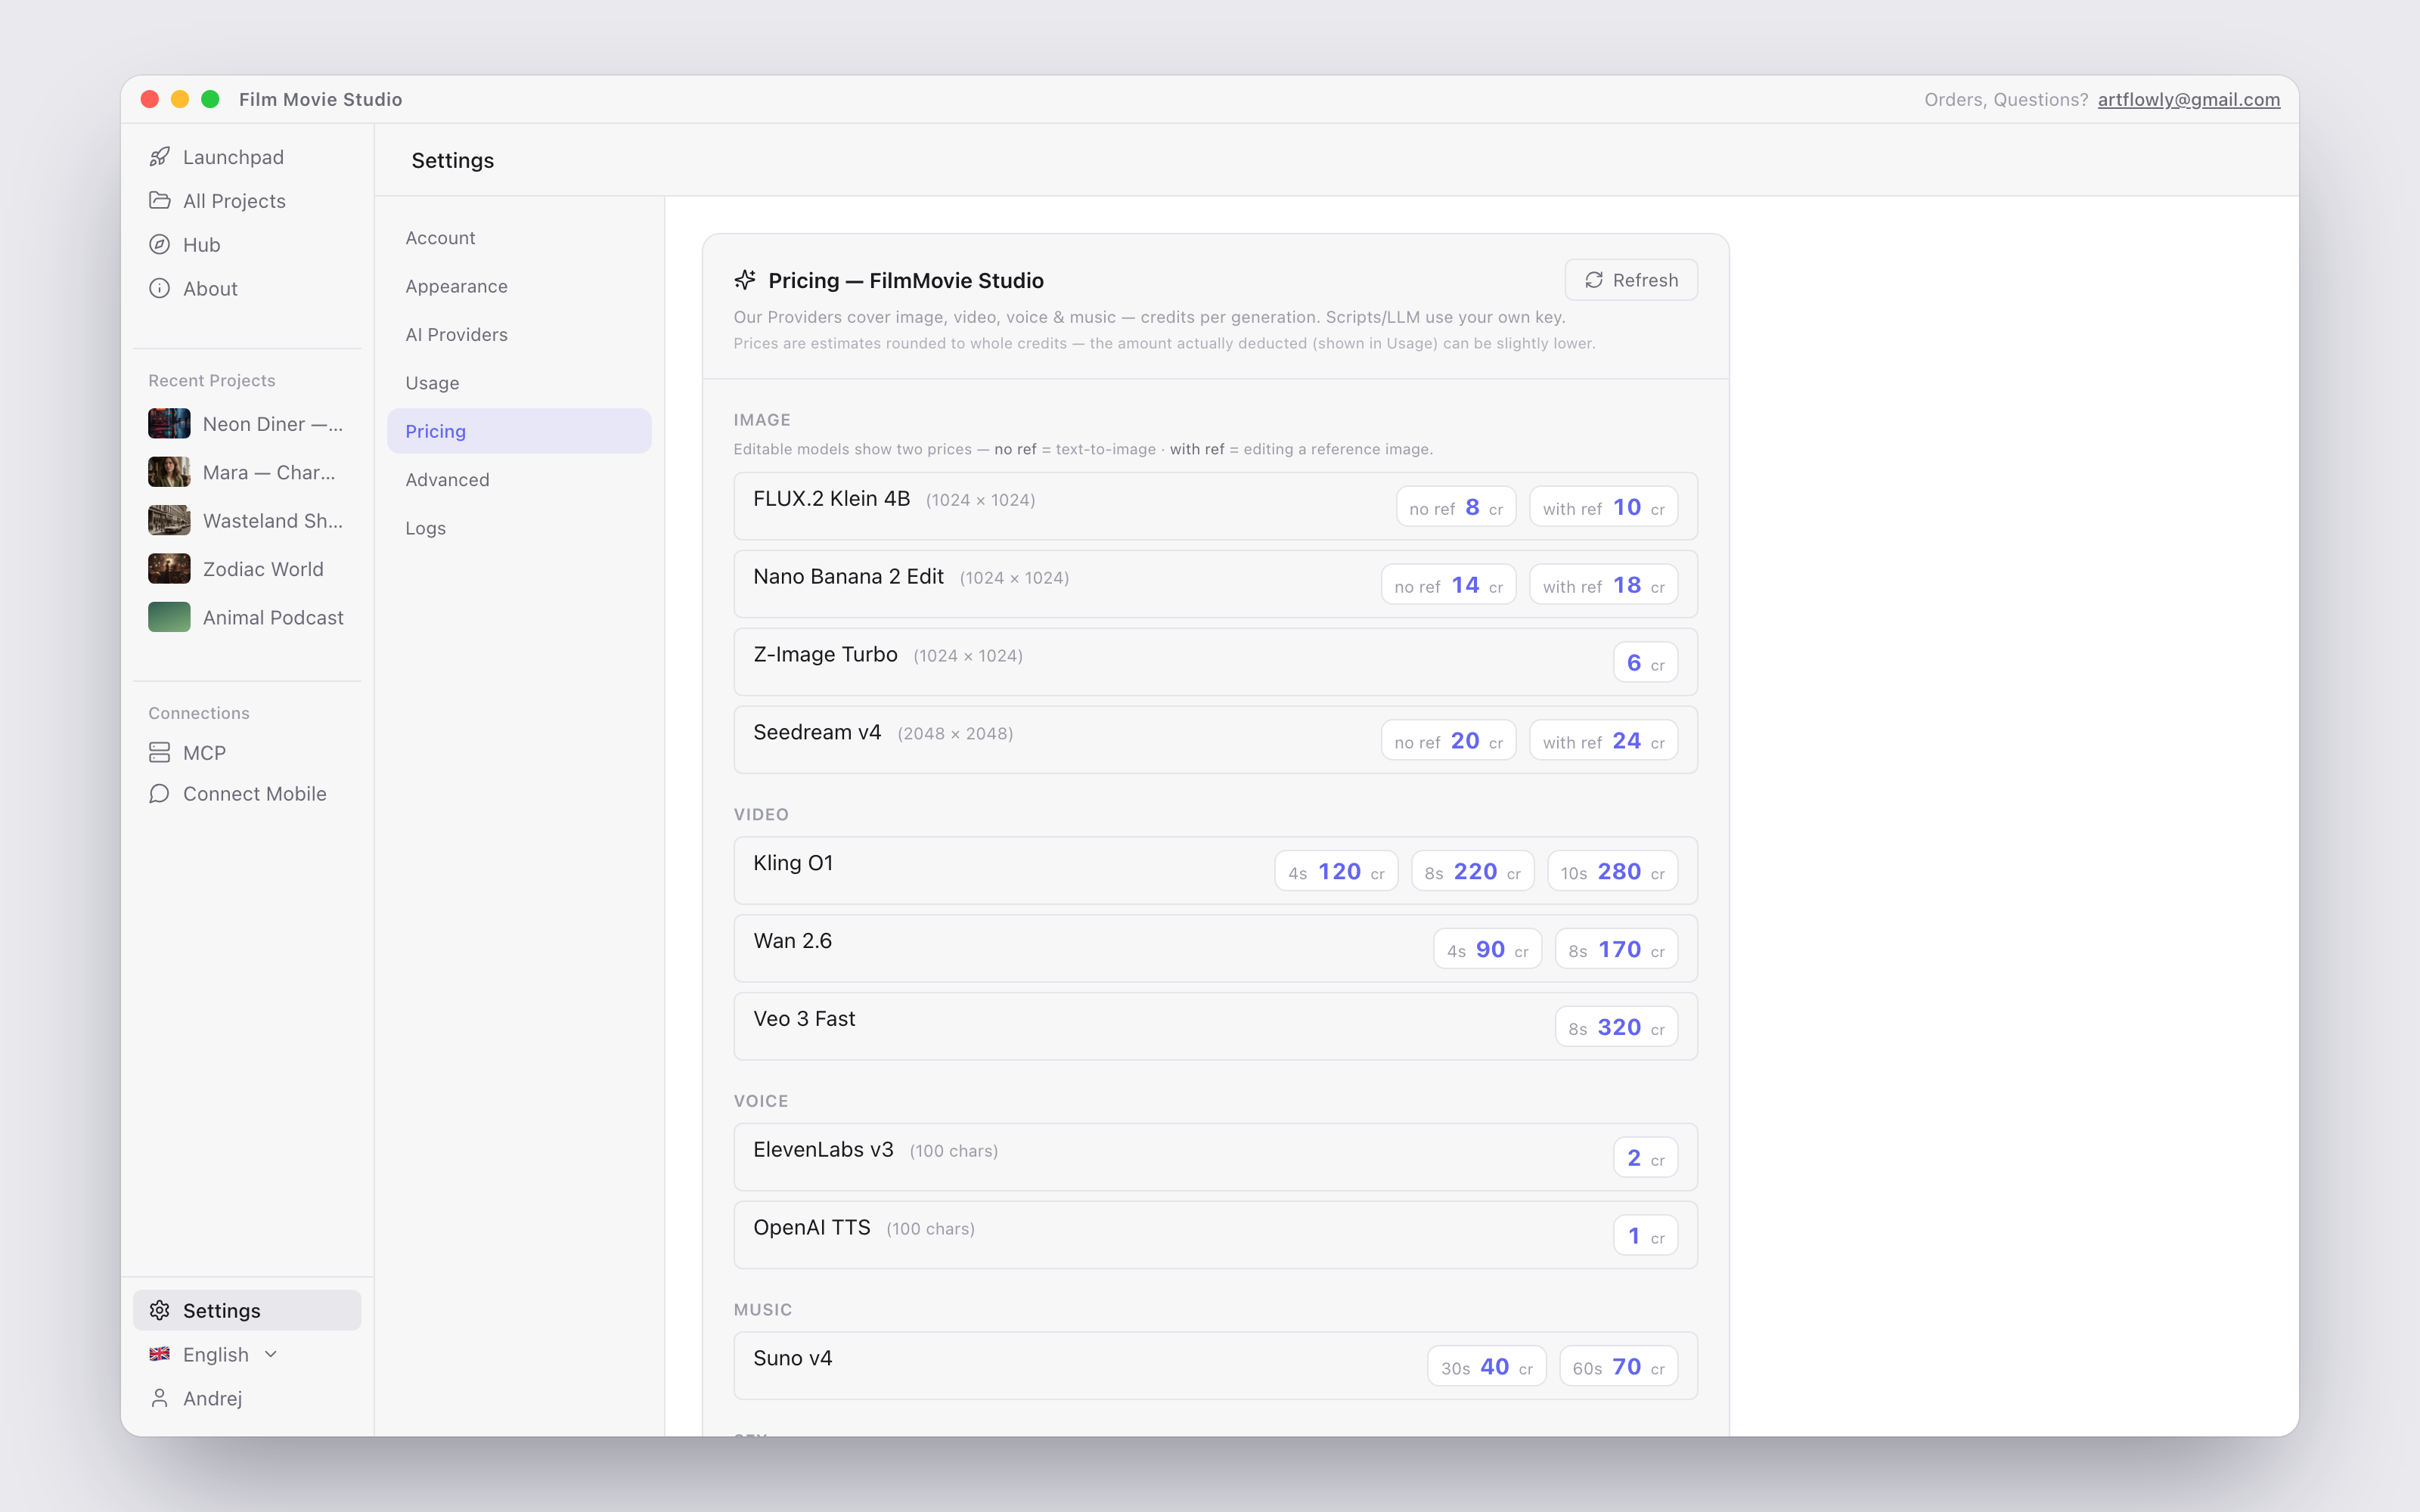The width and height of the screenshot is (2420, 1512).
Task: Open MCP connection label
Action: point(204,753)
